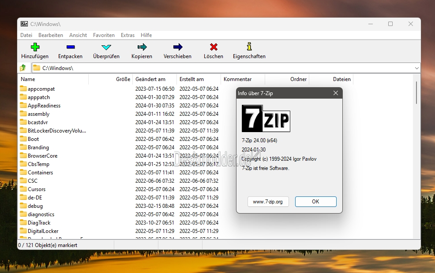
Task: Open the Extras menu
Action: (127, 35)
